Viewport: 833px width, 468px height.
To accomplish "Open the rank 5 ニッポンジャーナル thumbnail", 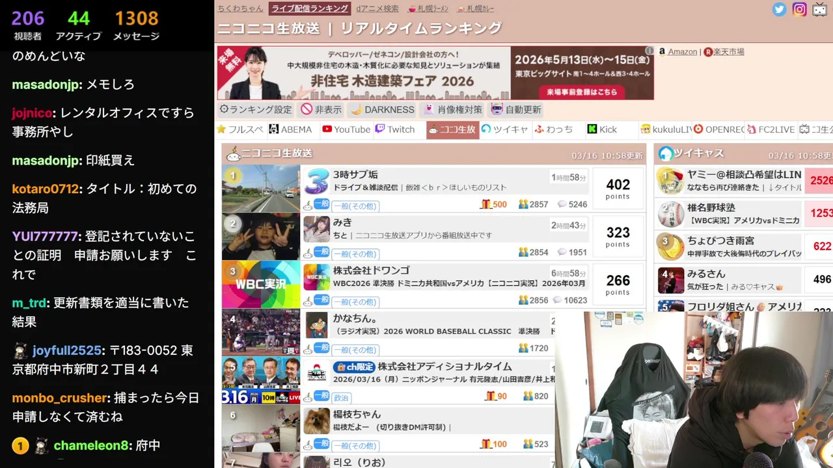I will coord(261,380).
